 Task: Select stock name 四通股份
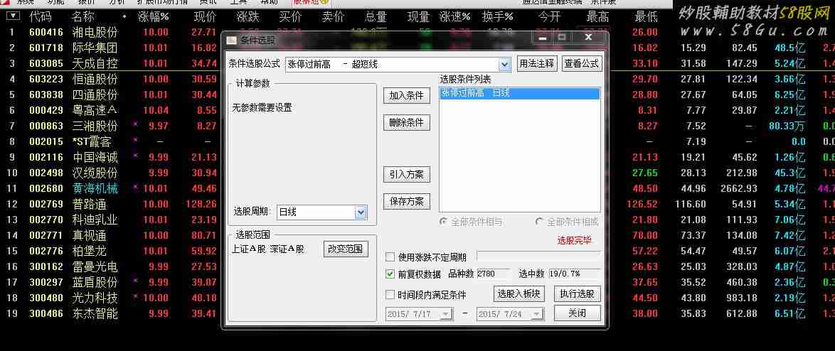(95, 95)
